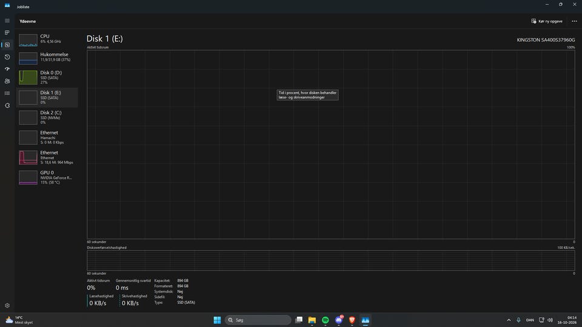The width and height of the screenshot is (582, 327).
Task: Open Task Manager settings gear
Action: pos(7,305)
